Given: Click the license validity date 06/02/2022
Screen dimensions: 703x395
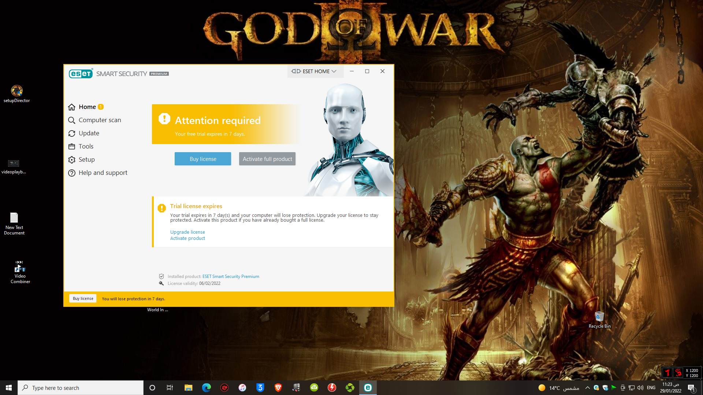Looking at the screenshot, I should click(210, 283).
